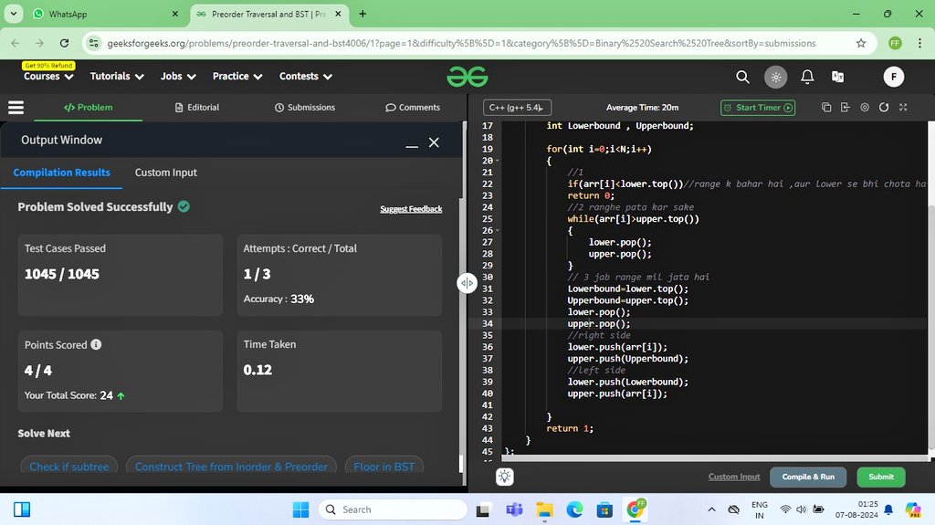Place cursor on line 34 upper.pop()
The width and height of the screenshot is (935, 525).
pyautogui.click(x=599, y=323)
